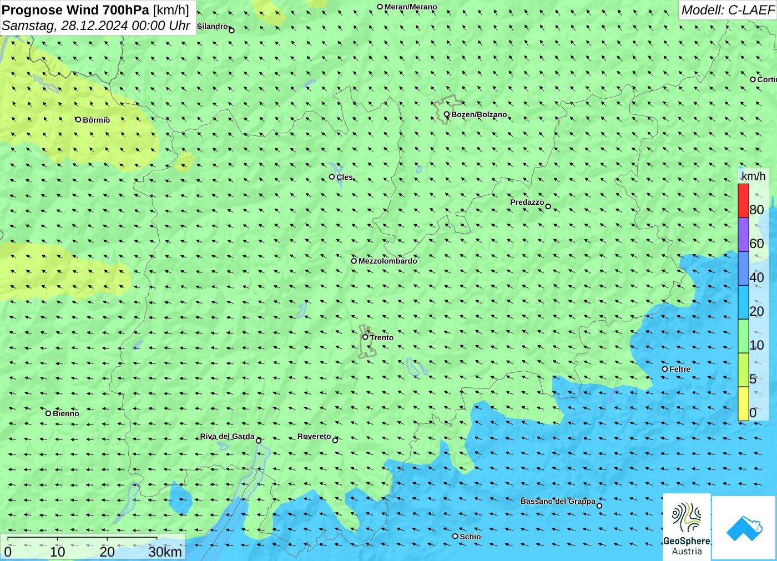Image resolution: width=777 pixels, height=561 pixels.
Task: Click the scale bar 10 tick label
Action: (x=58, y=552)
